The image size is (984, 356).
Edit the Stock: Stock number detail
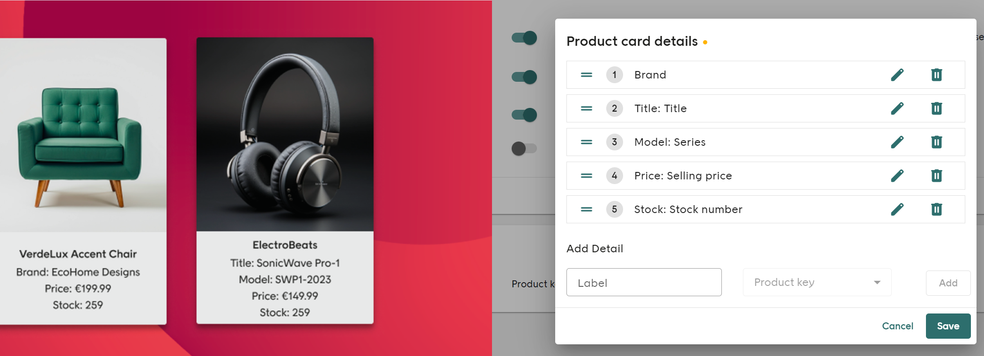tap(897, 209)
